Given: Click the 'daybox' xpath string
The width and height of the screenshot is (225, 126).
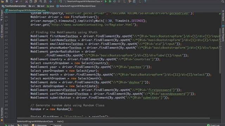Looking at the screenshot, I should [134, 83].
